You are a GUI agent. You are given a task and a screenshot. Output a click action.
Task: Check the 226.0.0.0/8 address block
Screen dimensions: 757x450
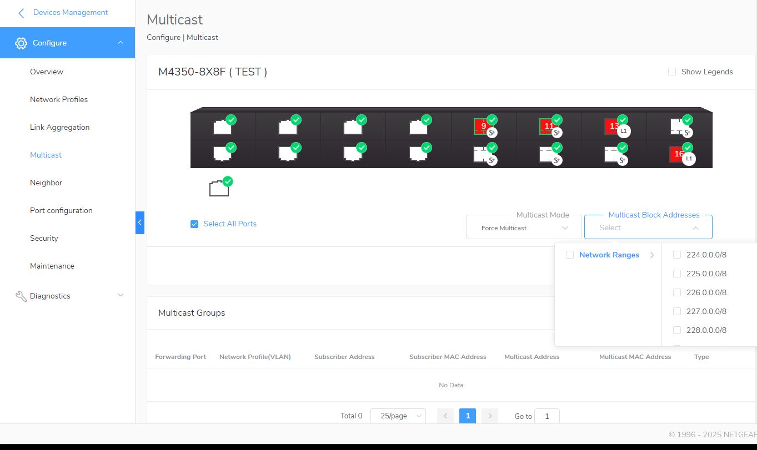pos(677,292)
